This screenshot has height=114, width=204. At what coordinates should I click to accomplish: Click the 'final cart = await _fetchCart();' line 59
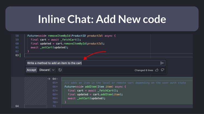coord(56,40)
